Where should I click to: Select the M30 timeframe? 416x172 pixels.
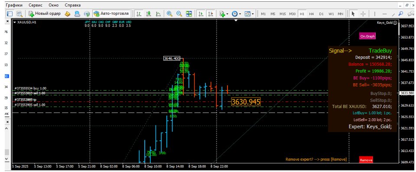[292, 14]
